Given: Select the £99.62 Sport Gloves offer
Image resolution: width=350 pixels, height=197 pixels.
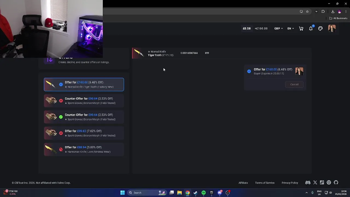Looking at the screenshot, I should click(x=84, y=133).
